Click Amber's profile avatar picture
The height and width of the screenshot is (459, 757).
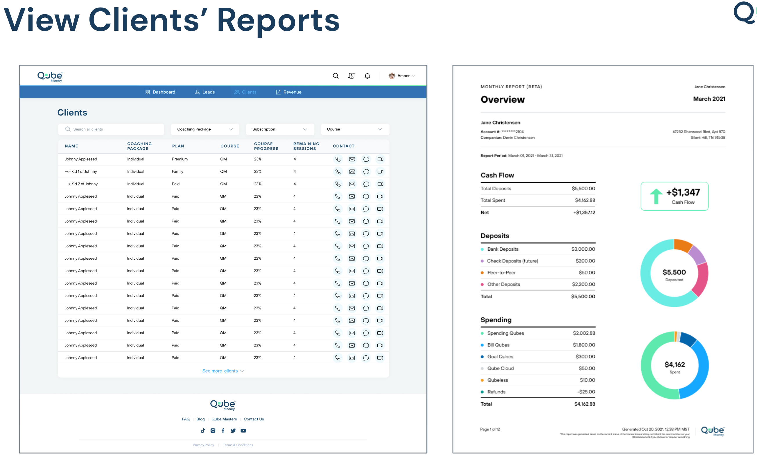pyautogui.click(x=392, y=76)
